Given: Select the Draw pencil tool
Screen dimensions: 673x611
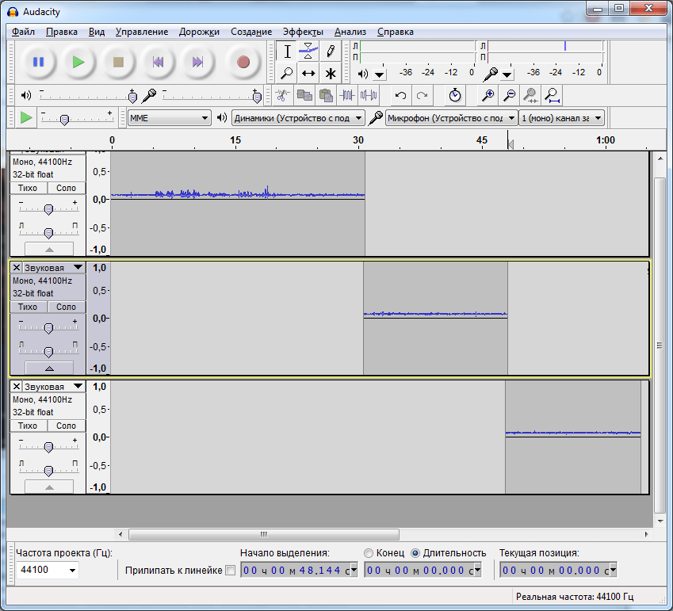Looking at the screenshot, I should click(330, 52).
